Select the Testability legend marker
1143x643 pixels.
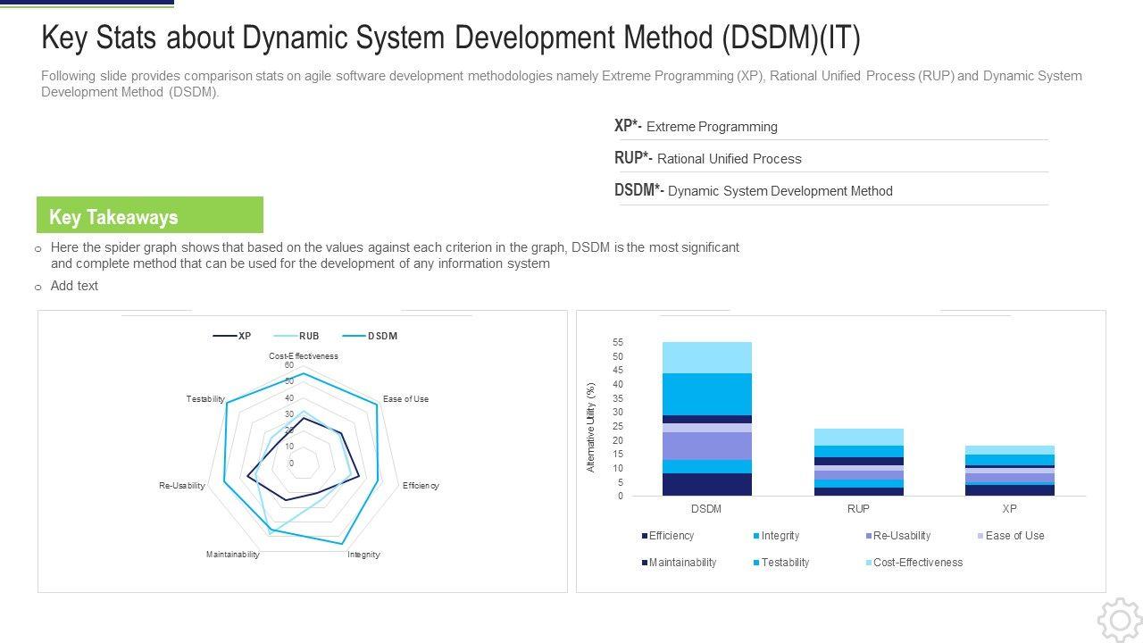756,563
